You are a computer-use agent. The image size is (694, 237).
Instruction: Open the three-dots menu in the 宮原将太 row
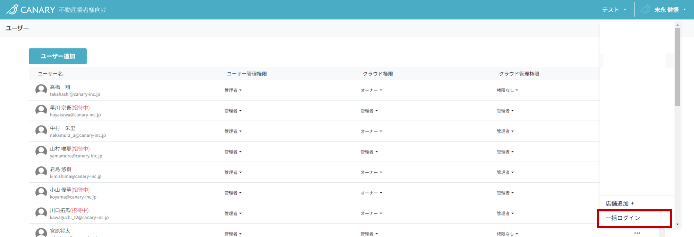click(x=637, y=233)
